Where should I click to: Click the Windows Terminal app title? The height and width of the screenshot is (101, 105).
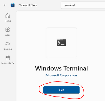click(x=61, y=68)
